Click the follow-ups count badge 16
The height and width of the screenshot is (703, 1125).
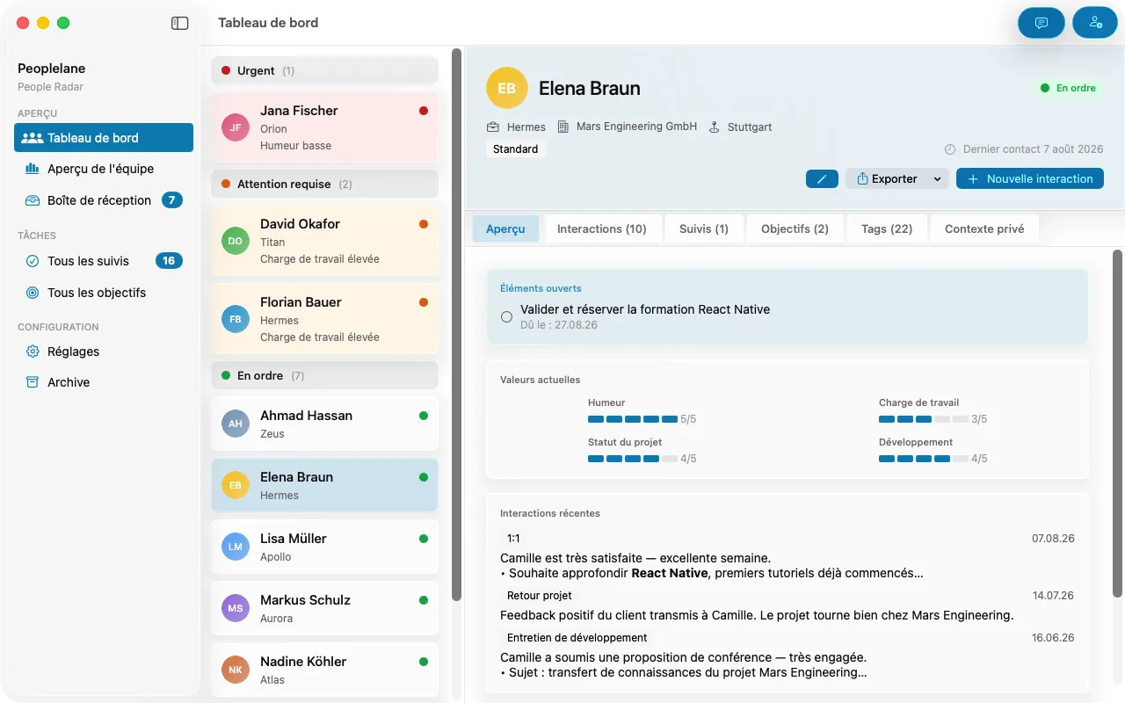169,261
